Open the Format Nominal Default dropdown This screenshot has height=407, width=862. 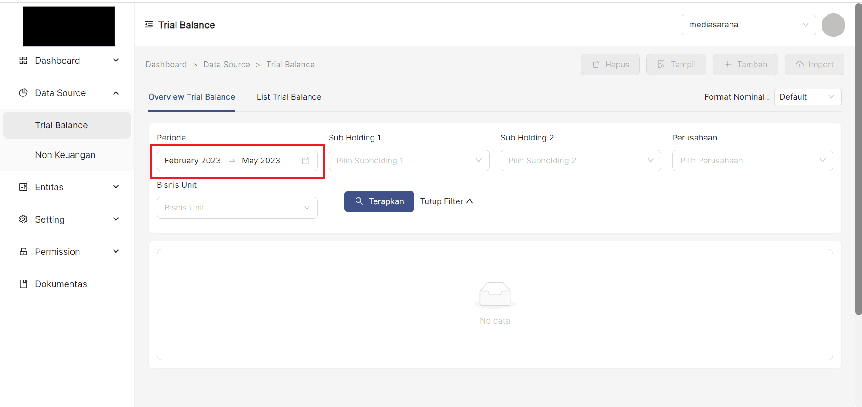[x=807, y=97]
